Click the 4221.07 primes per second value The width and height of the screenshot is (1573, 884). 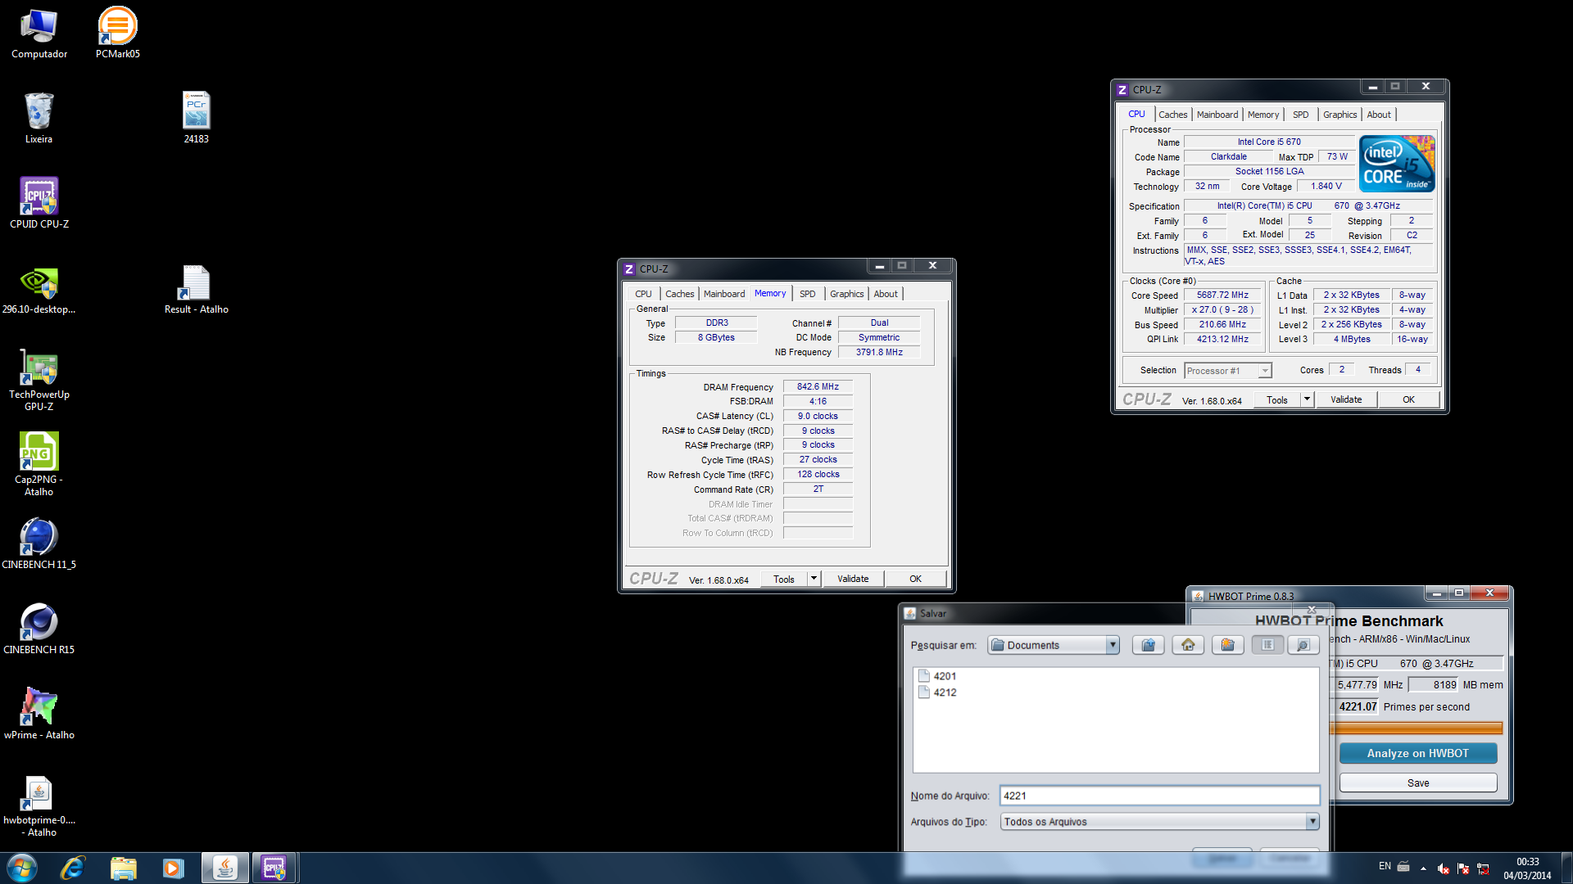click(1357, 706)
